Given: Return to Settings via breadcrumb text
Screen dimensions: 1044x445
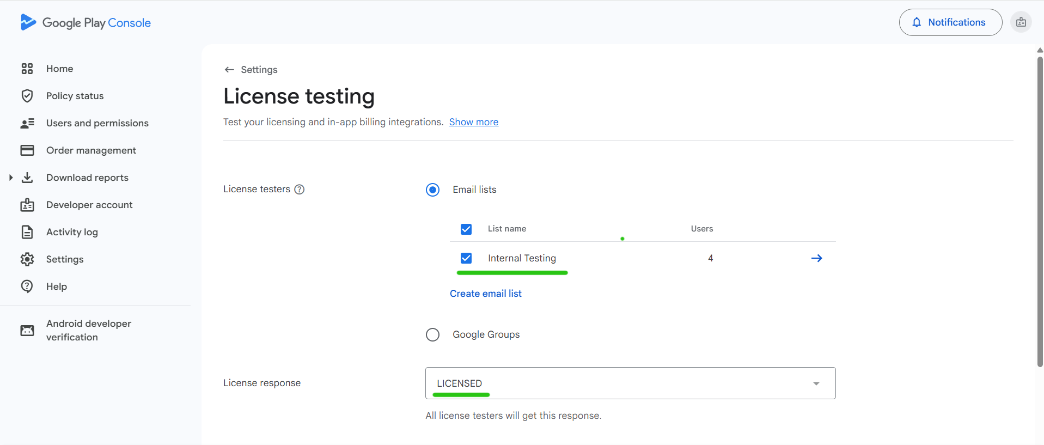Looking at the screenshot, I should click(259, 70).
